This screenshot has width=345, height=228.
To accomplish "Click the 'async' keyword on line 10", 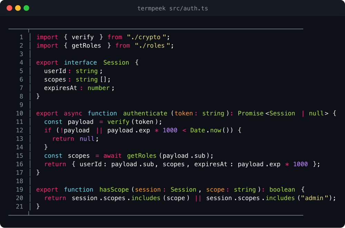I will click(73, 113).
